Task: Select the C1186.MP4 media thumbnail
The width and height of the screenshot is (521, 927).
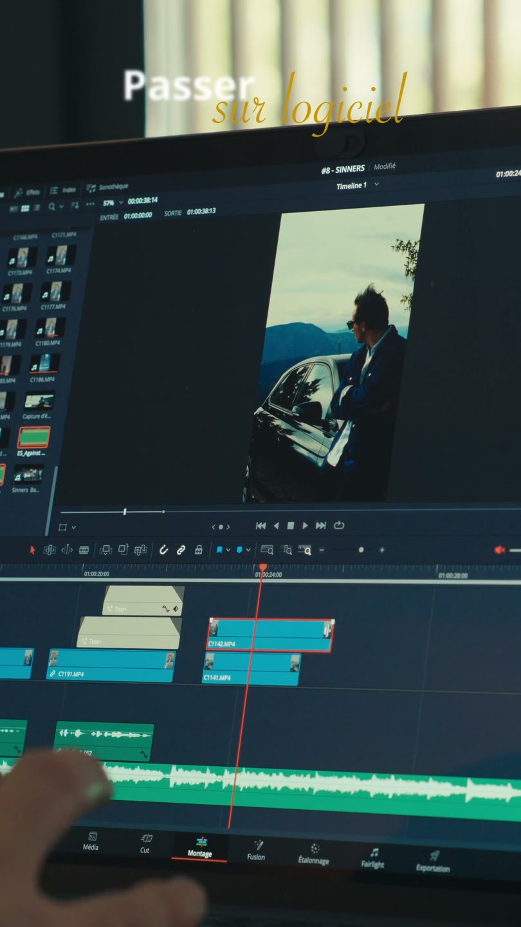Action: 45,364
